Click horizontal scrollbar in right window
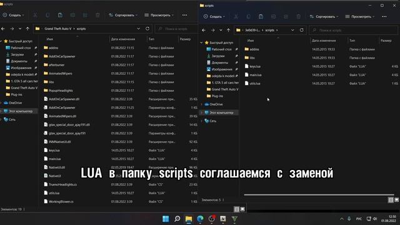 (319, 195)
